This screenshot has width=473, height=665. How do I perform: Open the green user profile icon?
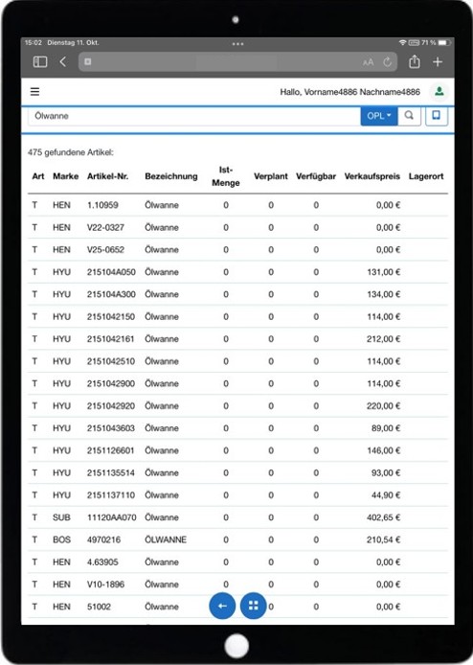point(439,91)
